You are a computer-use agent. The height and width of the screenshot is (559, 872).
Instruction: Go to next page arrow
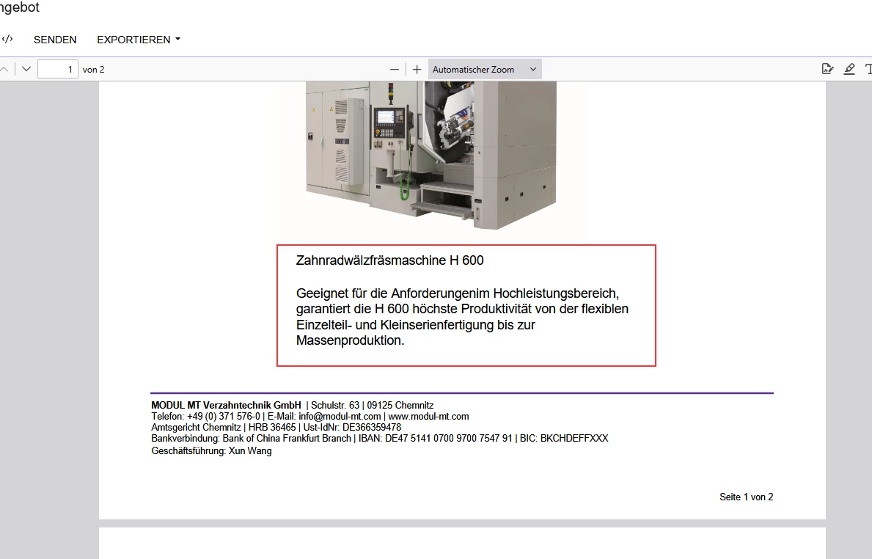(26, 69)
